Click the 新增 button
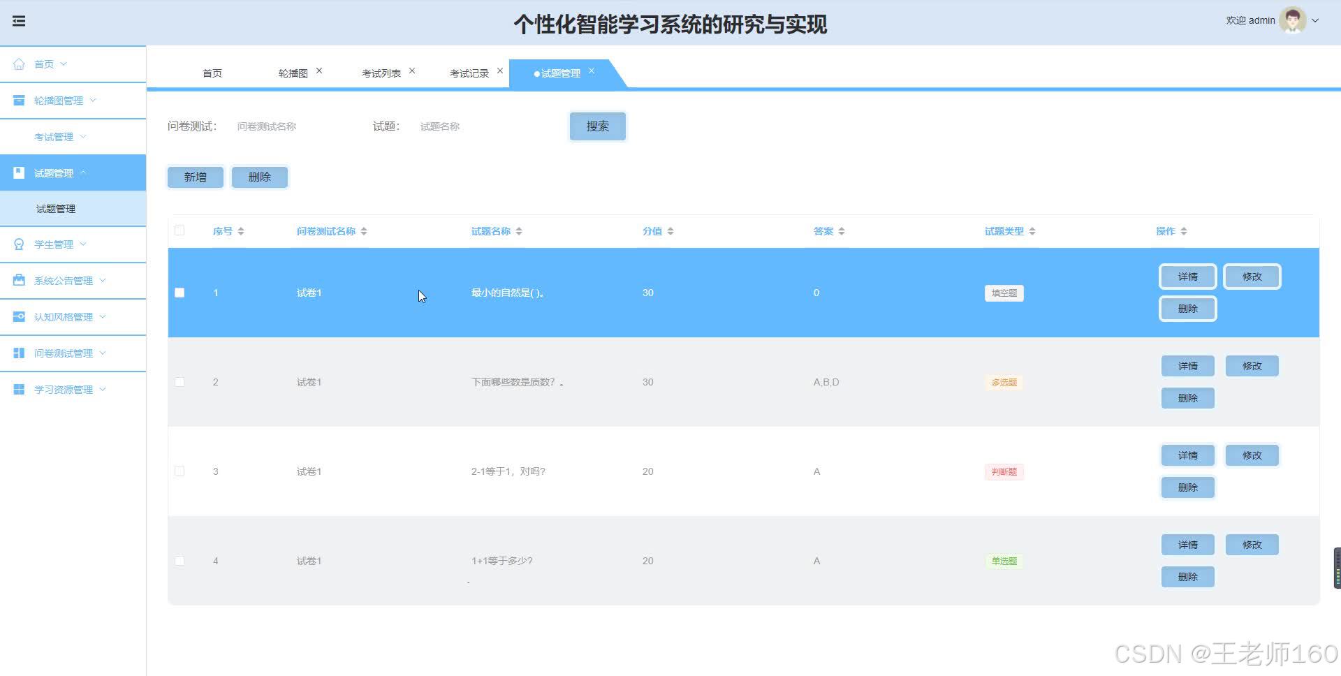The height and width of the screenshot is (676, 1341). [196, 177]
